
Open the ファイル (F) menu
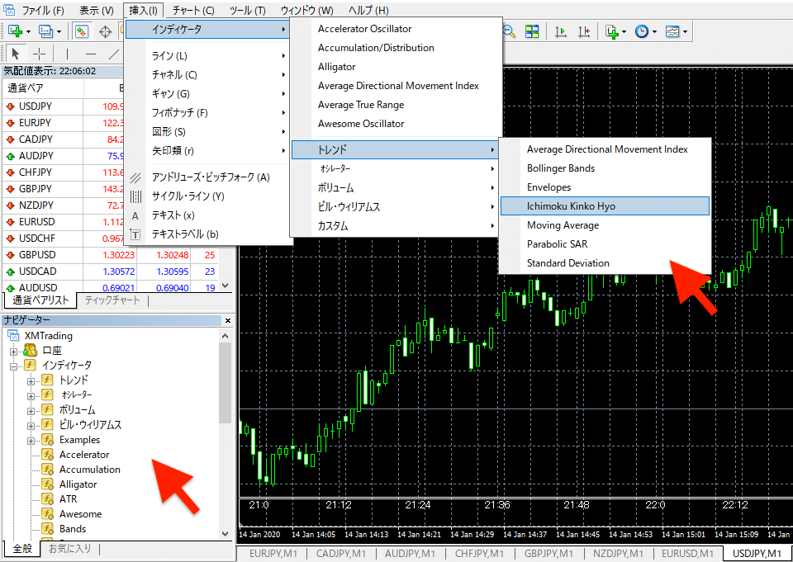[43, 10]
